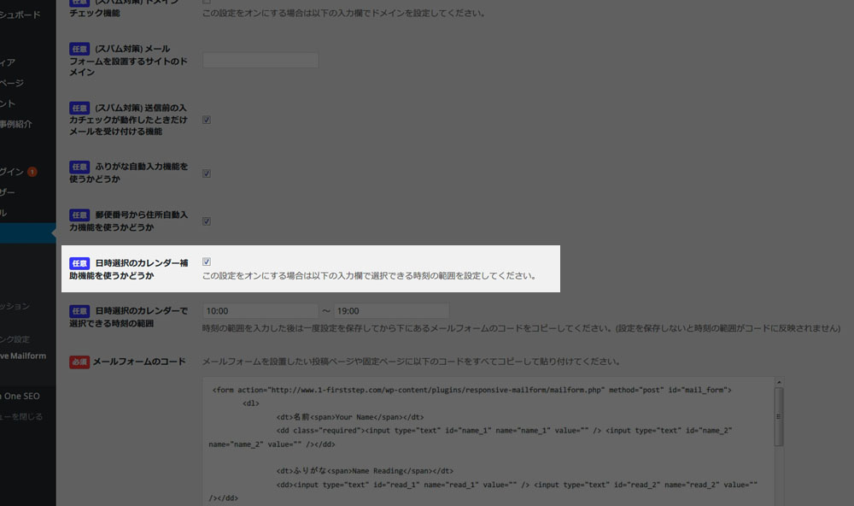Screen dimensions: 854x506
Task: Open the シュボード dashboard menu item
Action: click(x=20, y=15)
